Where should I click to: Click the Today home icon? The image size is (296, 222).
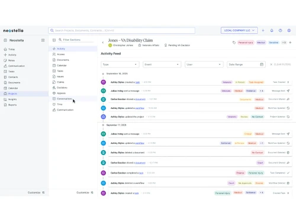(x=5, y=49)
